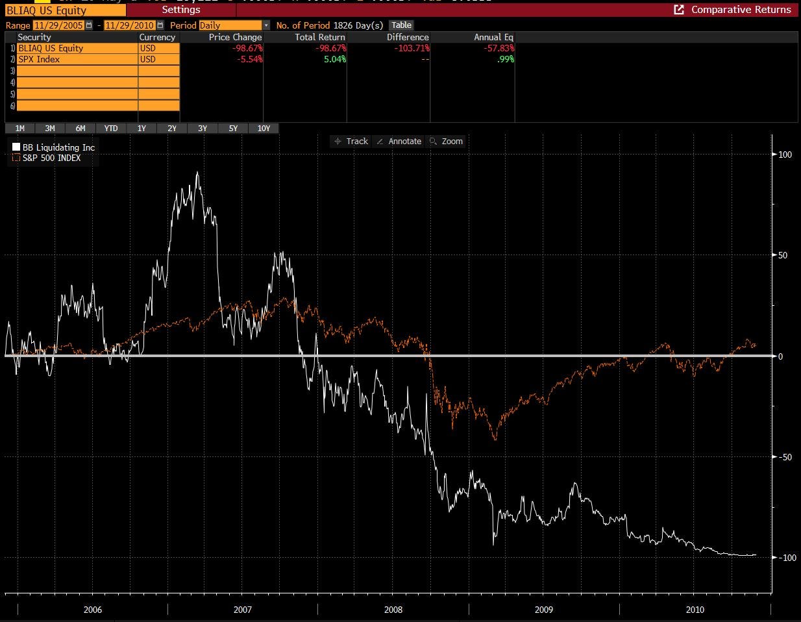Toggle BB Liquidating Inc legend swatch
801x622 pixels.
click(16, 147)
